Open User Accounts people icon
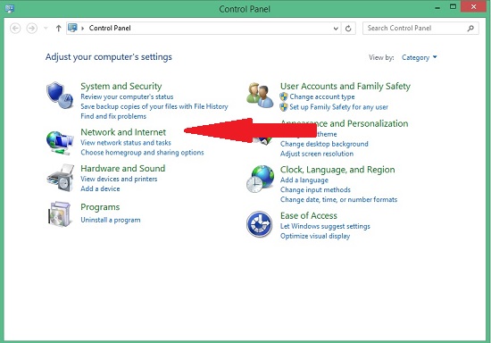The height and width of the screenshot is (343, 491). [x=260, y=96]
